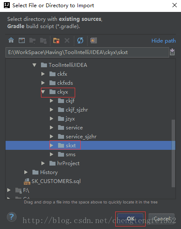Select the ckjf folder
This screenshot has height=229, width=181.
pos(70,101)
